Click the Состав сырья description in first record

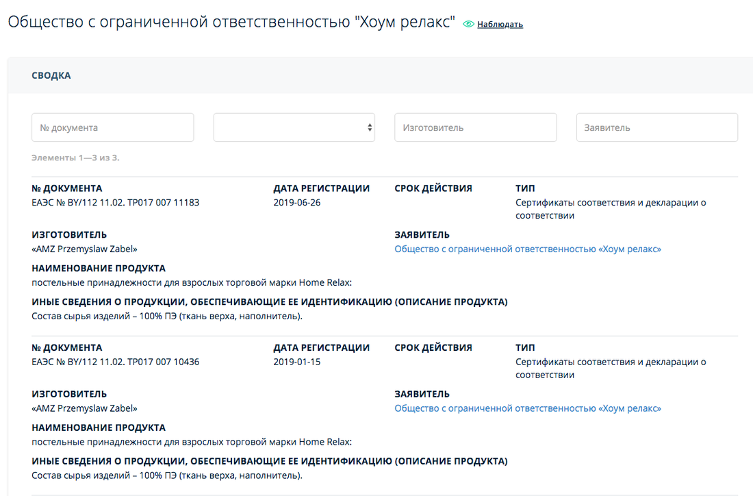pos(167,317)
